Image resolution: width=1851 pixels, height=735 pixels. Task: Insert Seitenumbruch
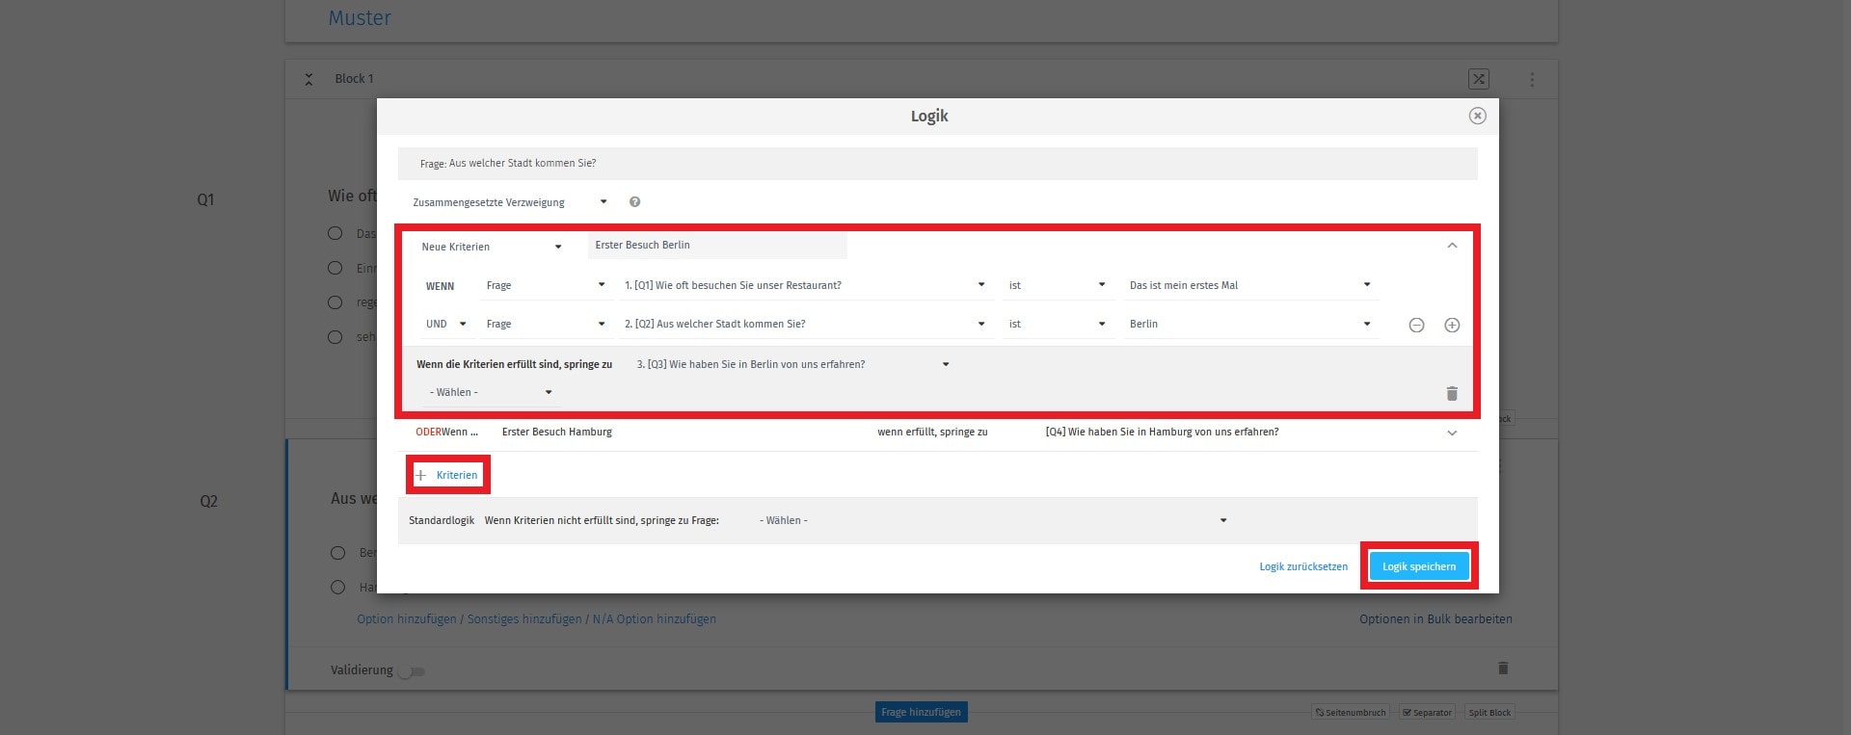tap(1351, 713)
